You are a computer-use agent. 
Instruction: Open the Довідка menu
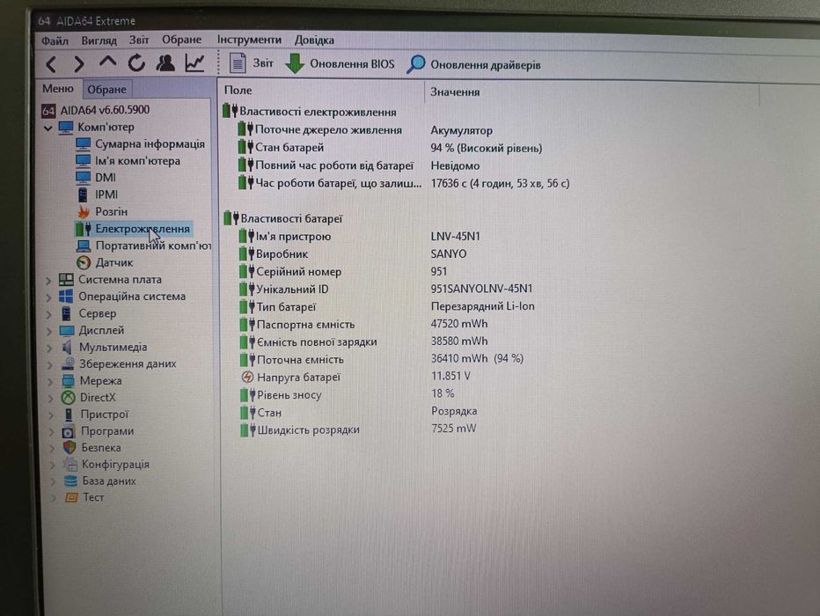[314, 40]
